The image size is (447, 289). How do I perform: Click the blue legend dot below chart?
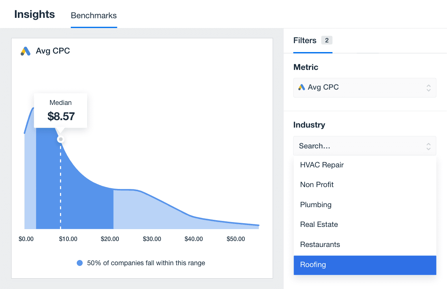pyautogui.click(x=80, y=263)
